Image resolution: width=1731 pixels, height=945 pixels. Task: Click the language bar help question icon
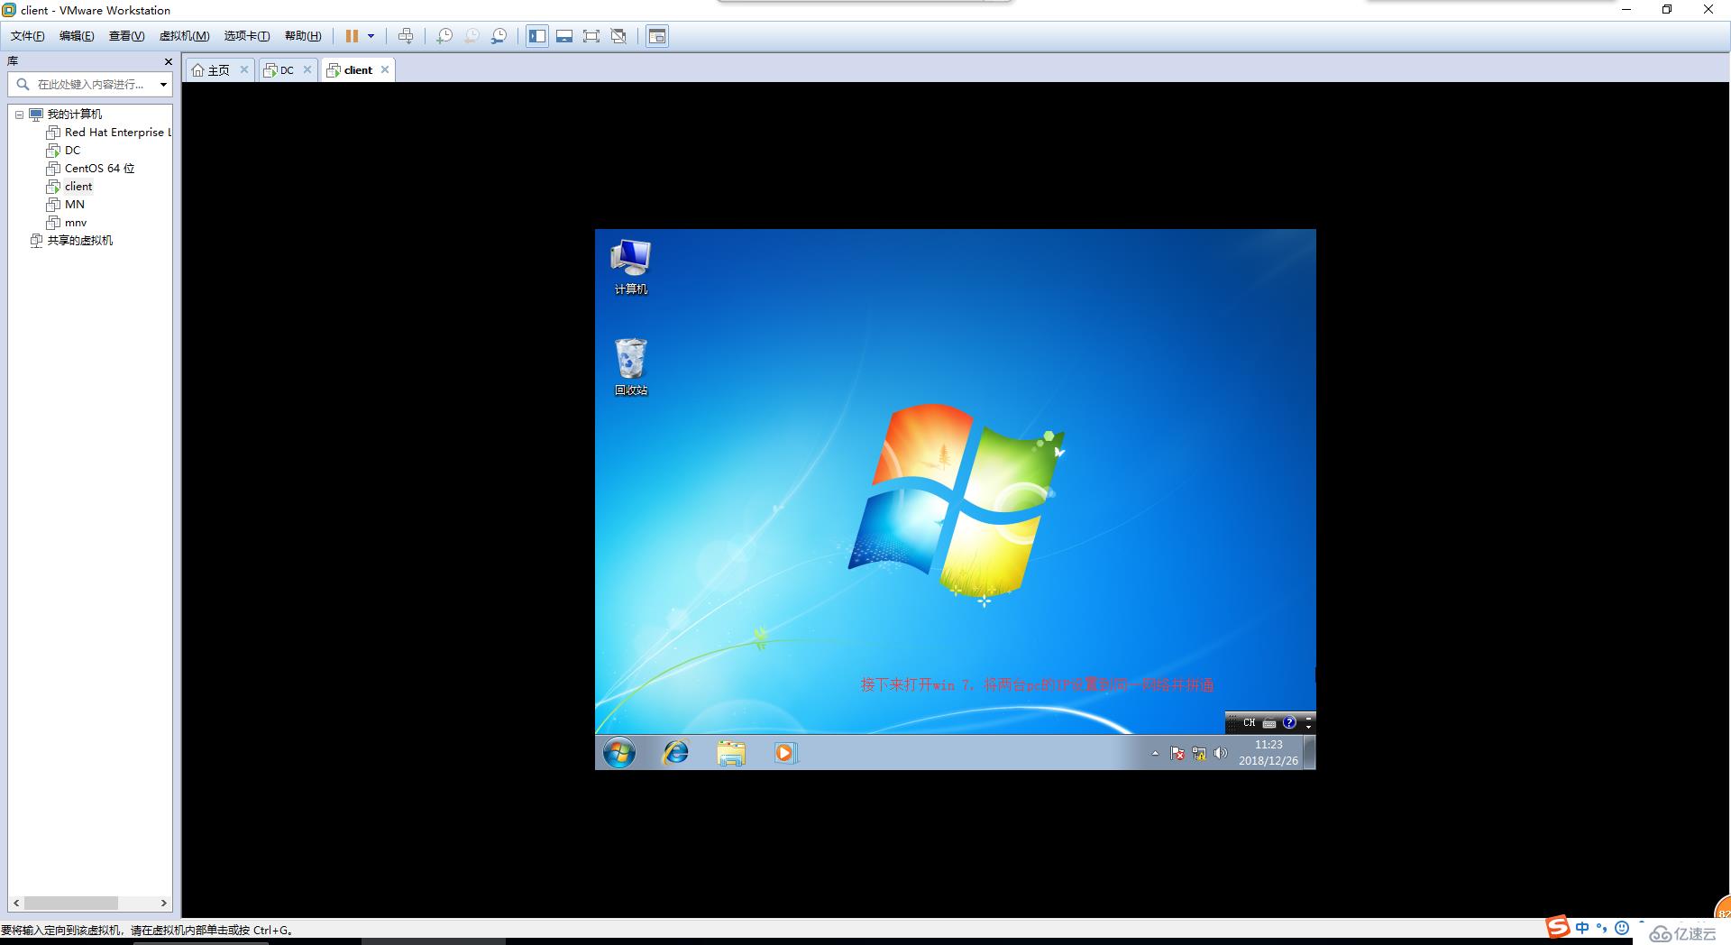point(1289,722)
